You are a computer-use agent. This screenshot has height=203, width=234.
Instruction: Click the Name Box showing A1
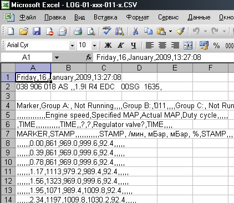(x=26, y=57)
